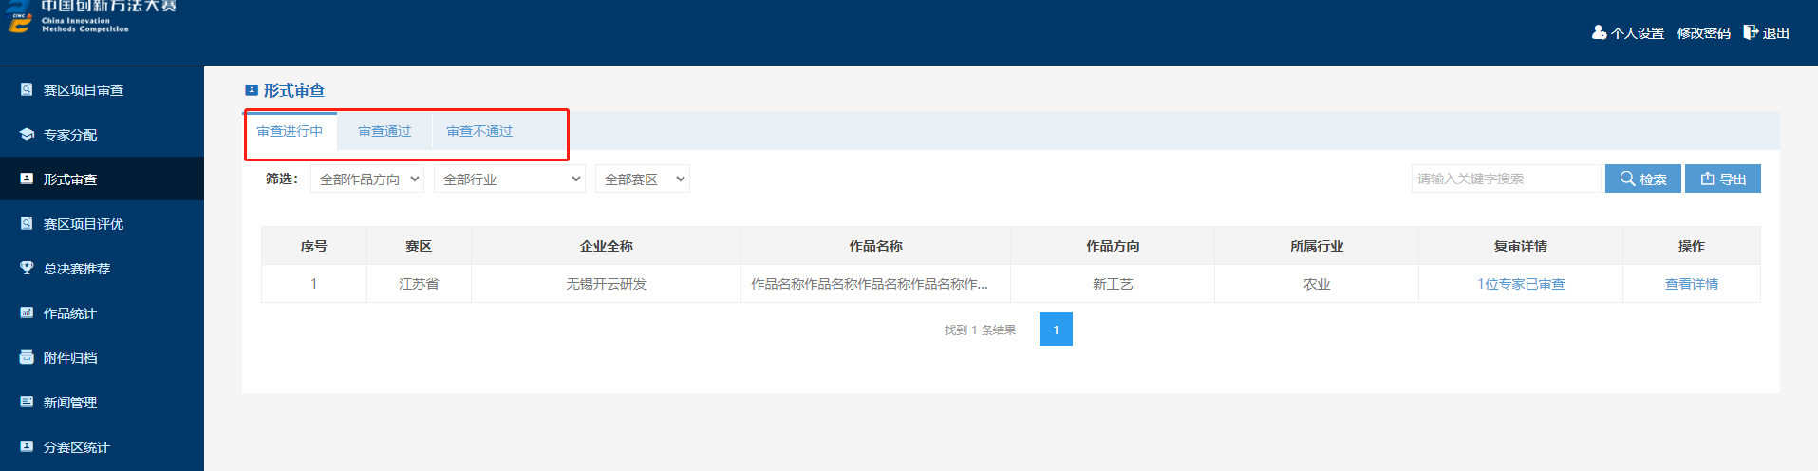Open 1位专家已审查 link

point(1521,284)
